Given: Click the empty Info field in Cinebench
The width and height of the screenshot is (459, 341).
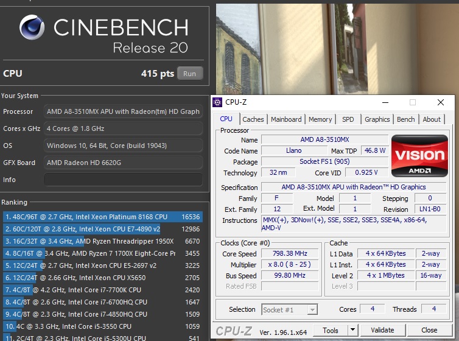Looking at the screenshot, I should coord(123,180).
